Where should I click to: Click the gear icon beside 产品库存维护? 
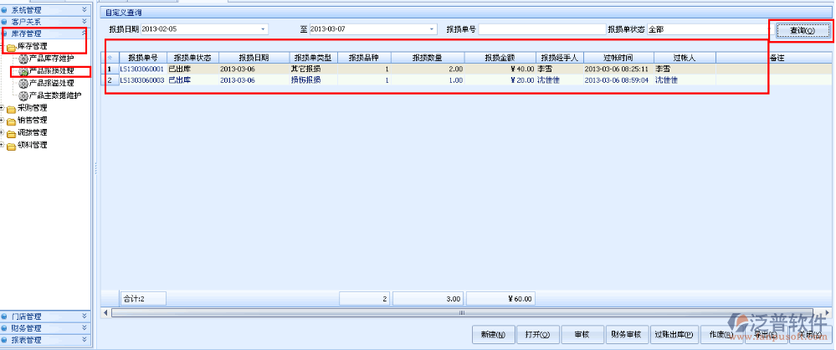tap(23, 59)
